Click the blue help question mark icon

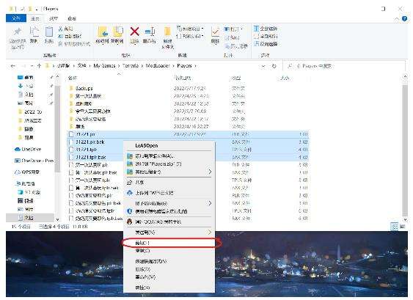(405, 18)
